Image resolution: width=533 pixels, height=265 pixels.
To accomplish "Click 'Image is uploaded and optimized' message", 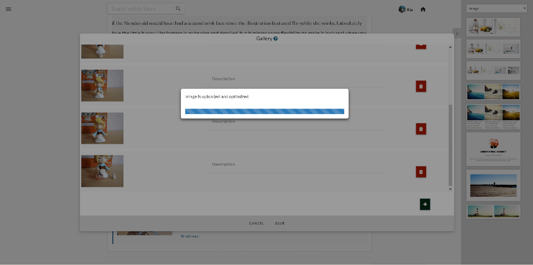I will (216, 97).
